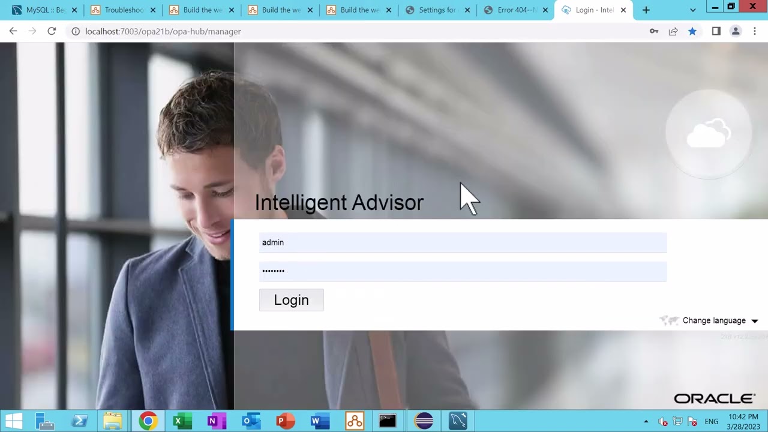768x432 pixels.
Task: Open Eclipse from taskbar
Action: tap(424, 421)
